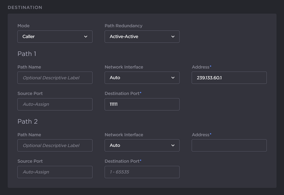The image size is (284, 195).
Task: Focus the Path 1 Path Name field
Action: coord(55,78)
